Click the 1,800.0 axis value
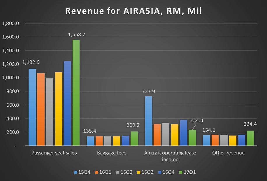 [x=10, y=23]
